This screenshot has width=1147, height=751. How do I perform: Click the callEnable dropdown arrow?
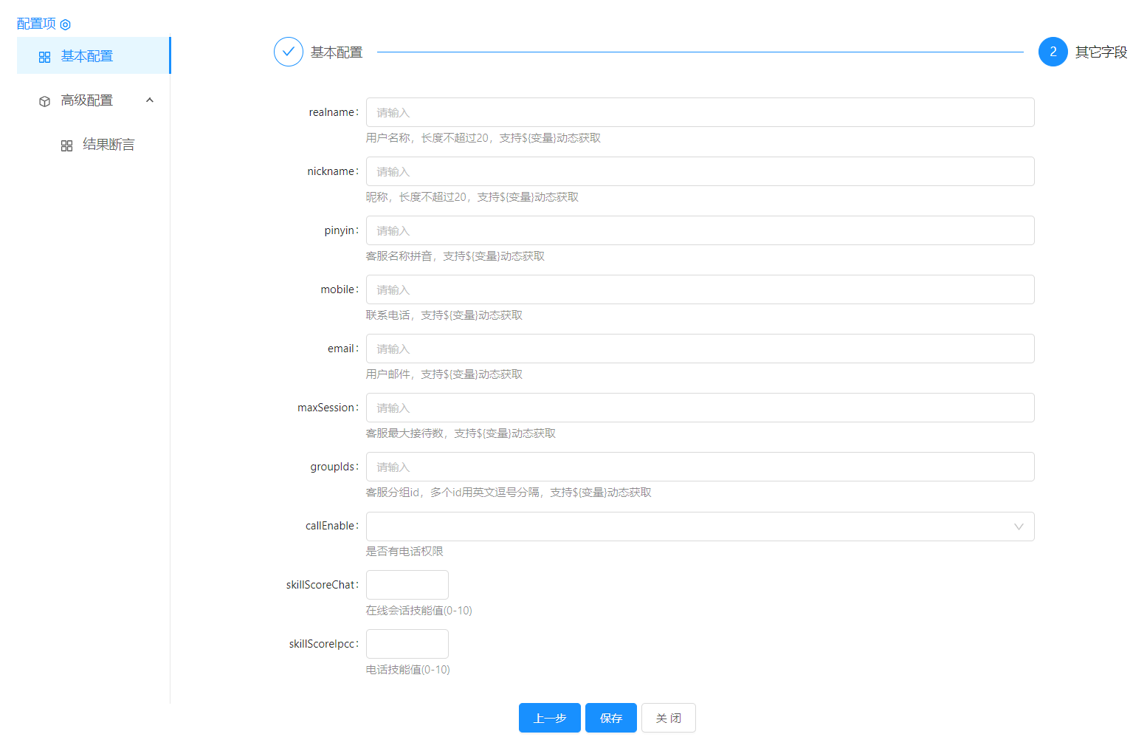(1019, 527)
